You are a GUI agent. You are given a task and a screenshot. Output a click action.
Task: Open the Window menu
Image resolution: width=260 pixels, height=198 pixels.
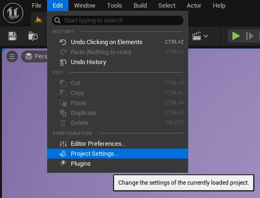coord(85,6)
